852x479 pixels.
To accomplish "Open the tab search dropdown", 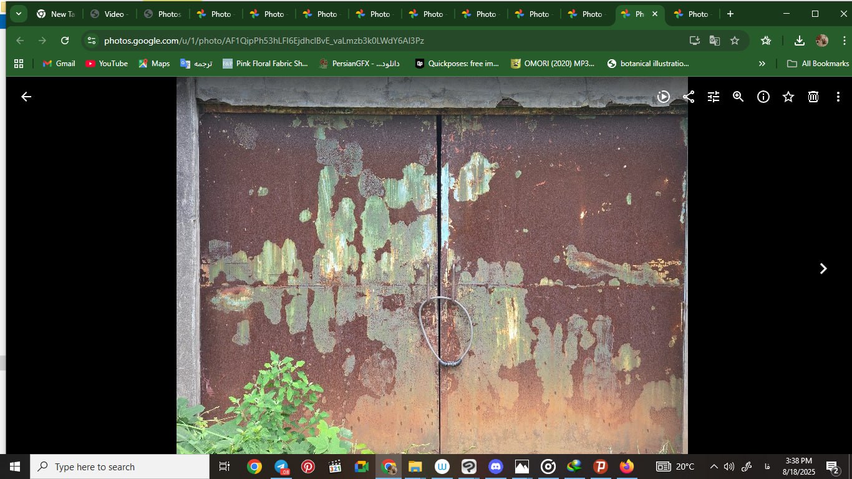I will tap(19, 14).
